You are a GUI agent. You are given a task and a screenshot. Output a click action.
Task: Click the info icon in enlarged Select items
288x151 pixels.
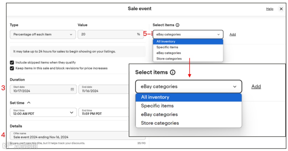point(173,72)
